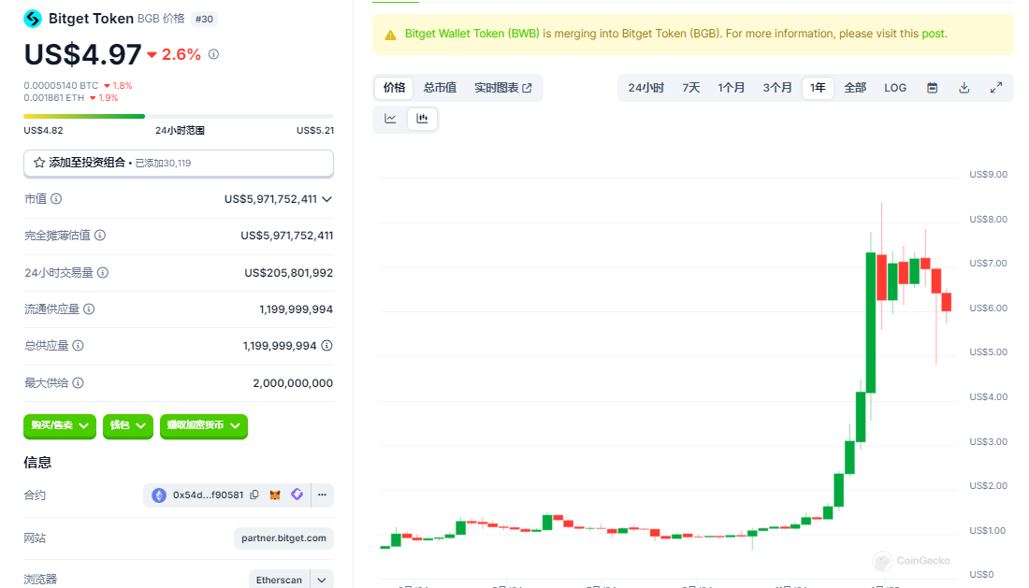Click 添加至投资组合 button
Screen dimensions: 1029x588
coord(178,163)
